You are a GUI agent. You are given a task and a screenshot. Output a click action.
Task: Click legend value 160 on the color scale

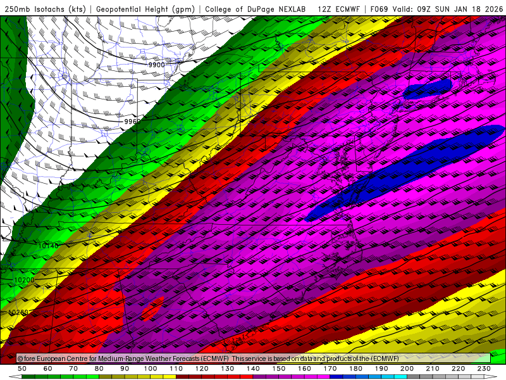coord(304,369)
